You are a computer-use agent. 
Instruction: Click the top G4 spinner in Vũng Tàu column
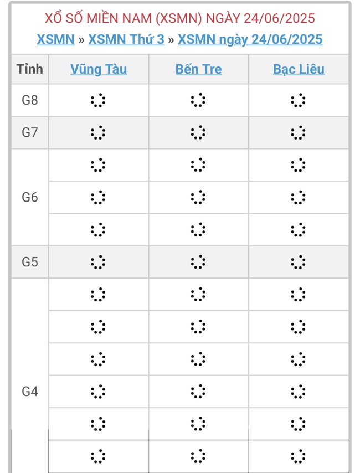click(99, 295)
